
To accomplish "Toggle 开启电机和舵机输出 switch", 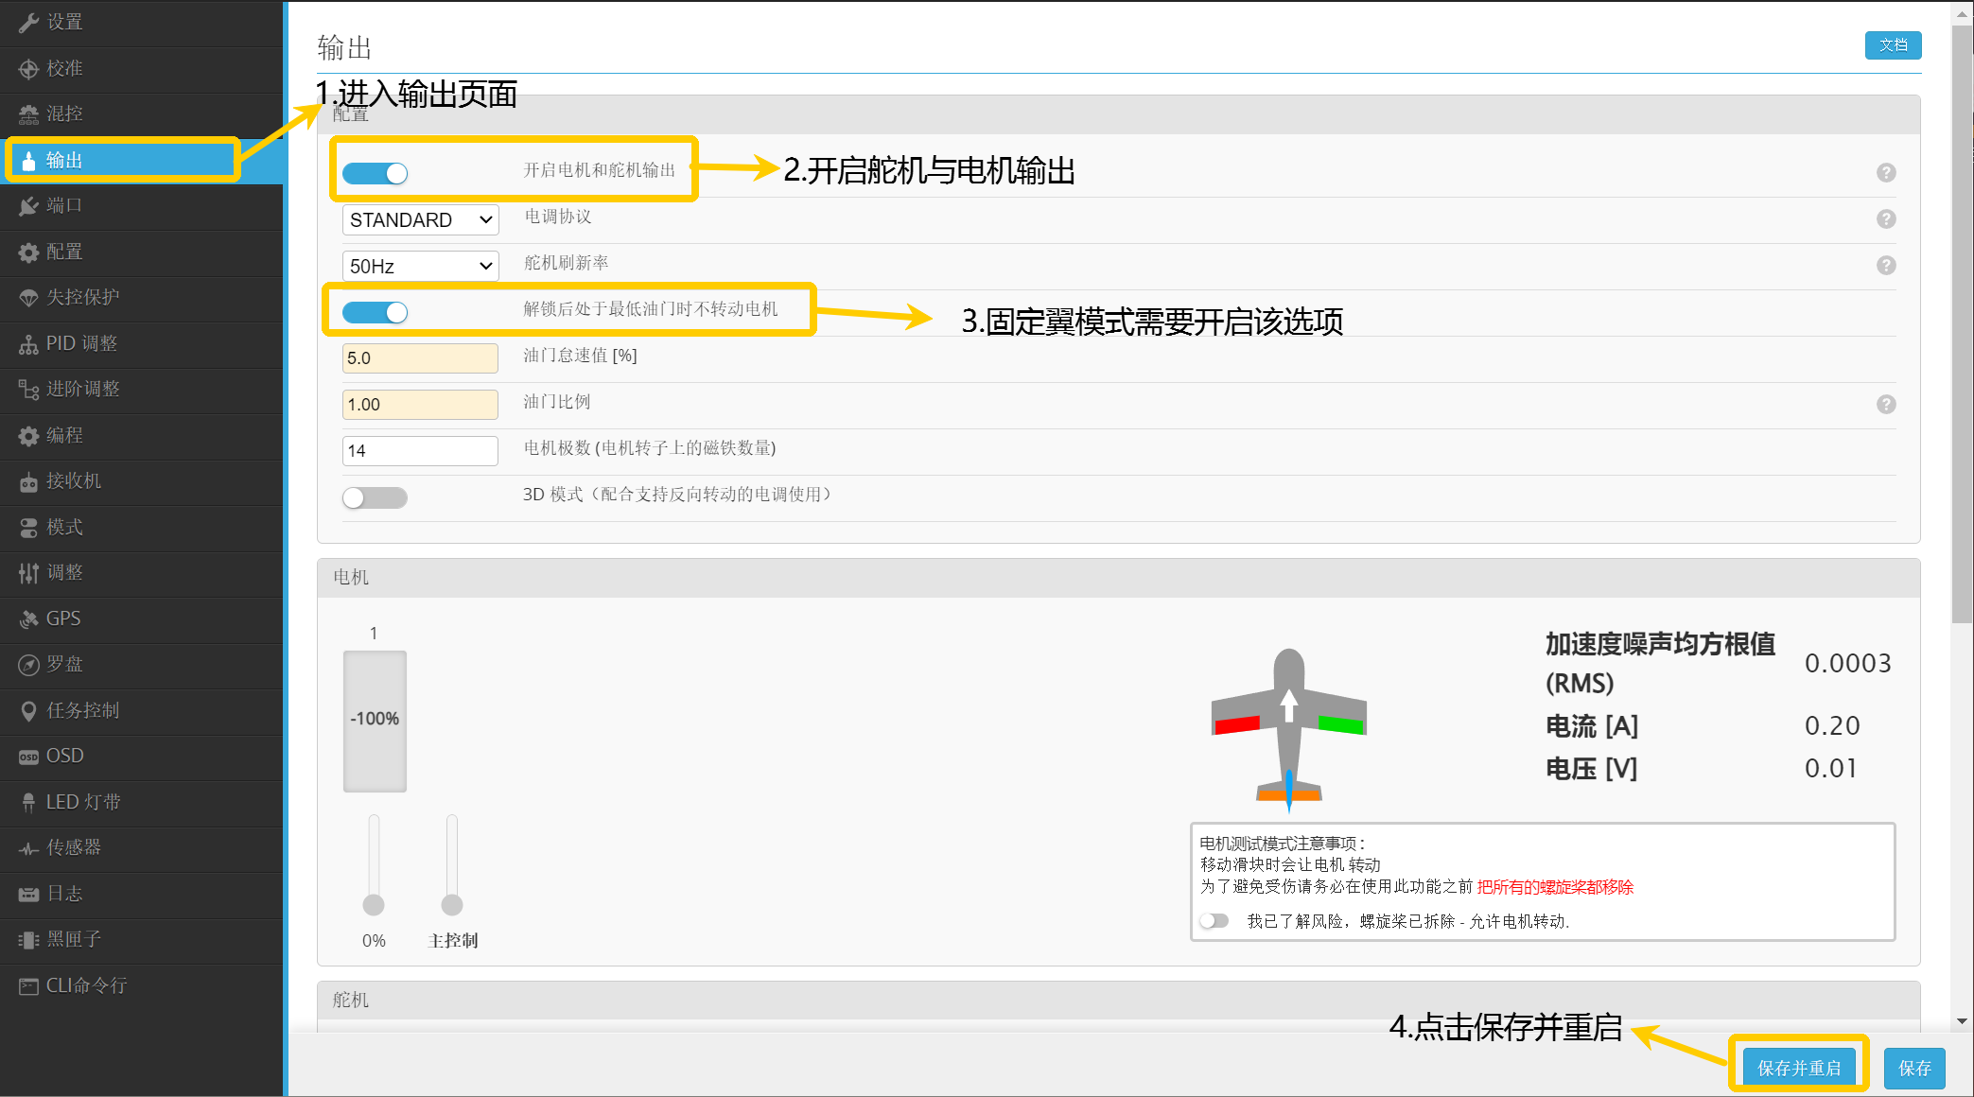I will [375, 173].
